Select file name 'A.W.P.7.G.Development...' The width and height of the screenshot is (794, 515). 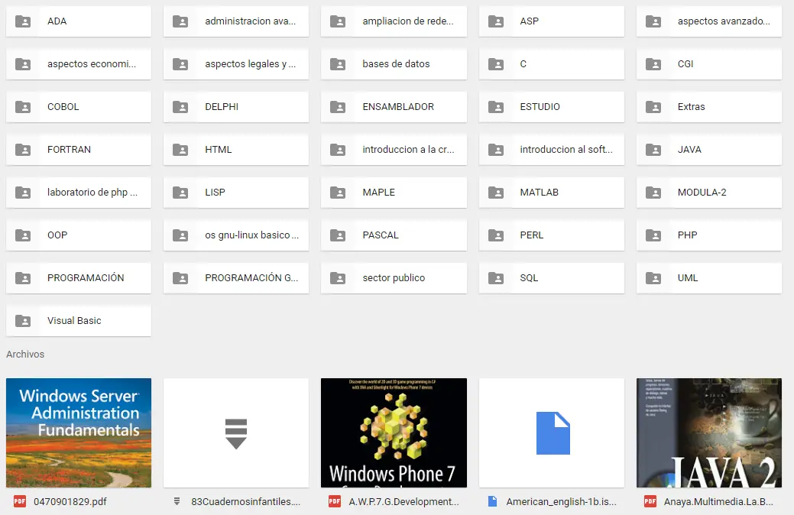point(403,502)
